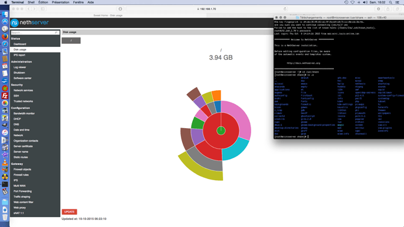
Task: Open Firewall rules under Gateway
Action: [x=21, y=175]
